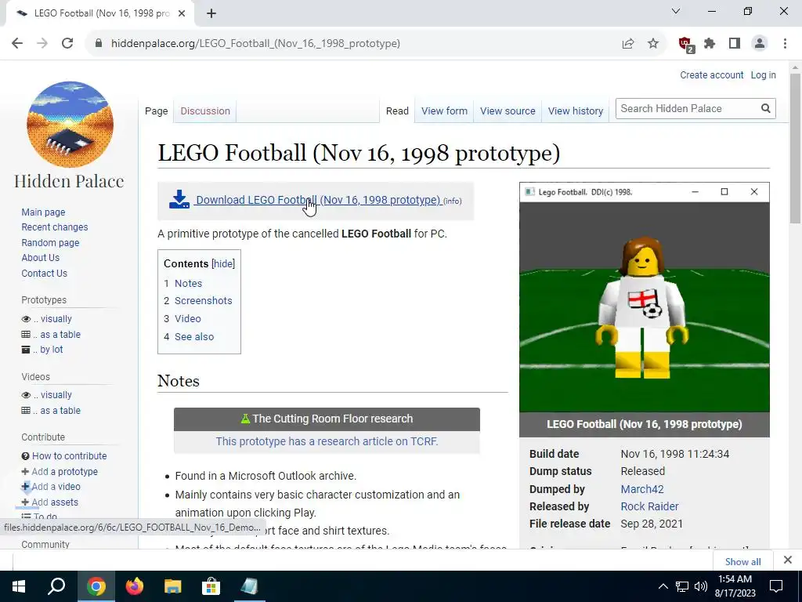Select the Page tab
Screen dimensions: 802x602
point(157,111)
